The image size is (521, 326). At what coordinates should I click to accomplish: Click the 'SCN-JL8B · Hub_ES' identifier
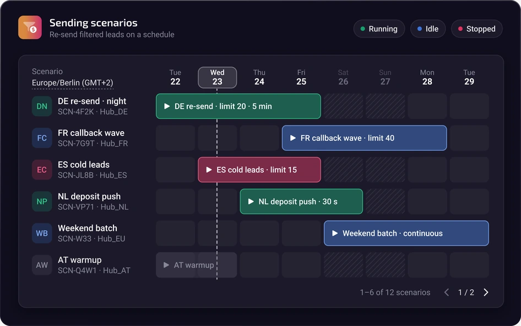(93, 175)
